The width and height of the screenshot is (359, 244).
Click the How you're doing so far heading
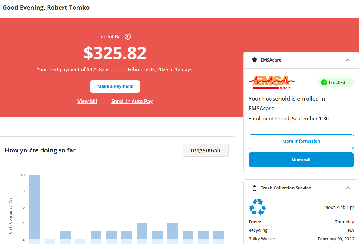(x=40, y=150)
